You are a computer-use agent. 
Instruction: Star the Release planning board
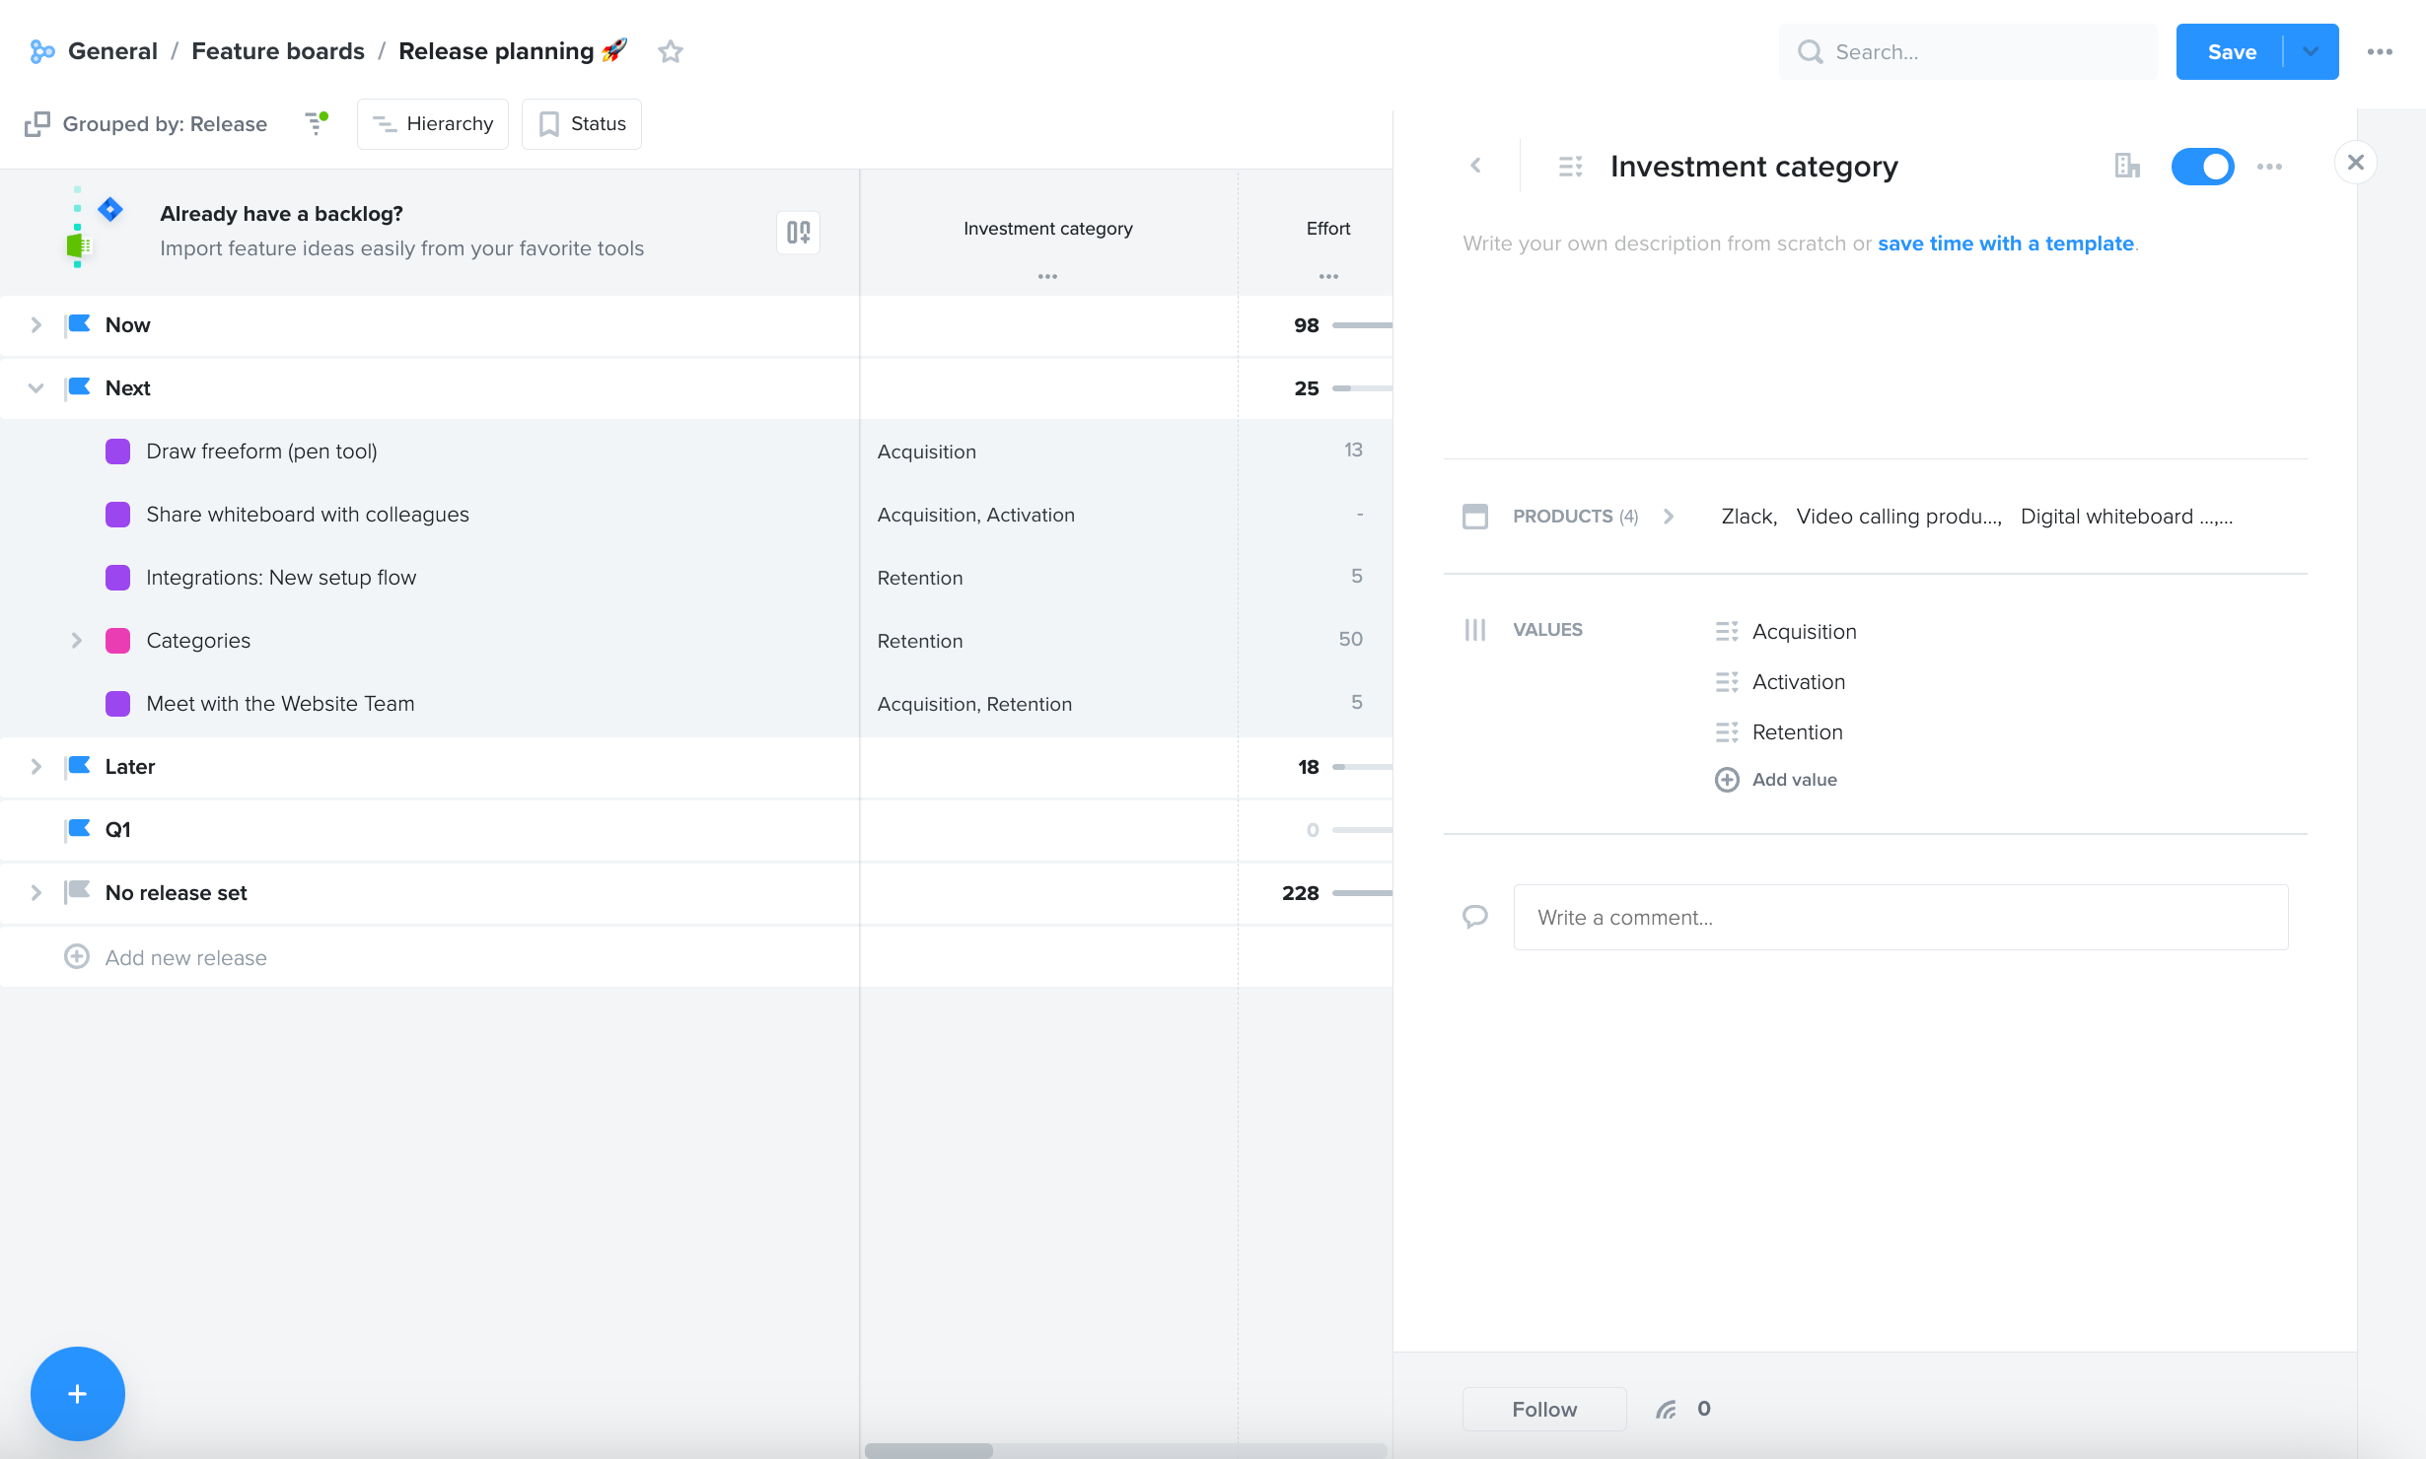pyautogui.click(x=671, y=51)
